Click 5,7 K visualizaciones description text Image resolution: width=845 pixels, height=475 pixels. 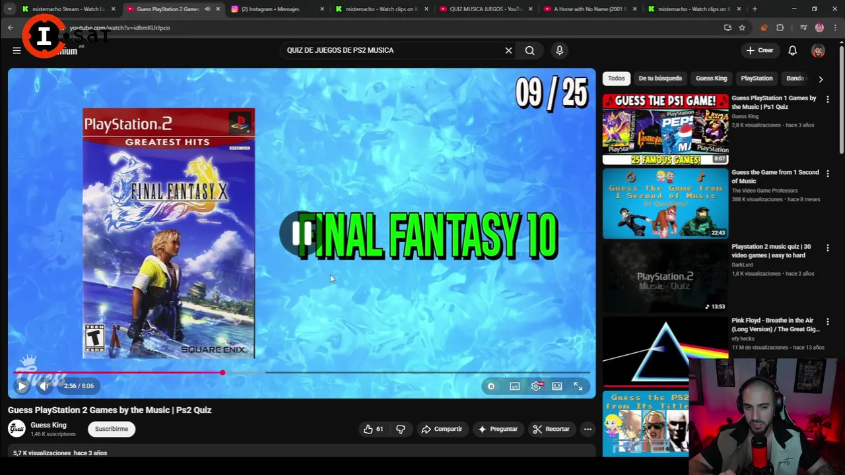[x=60, y=453]
